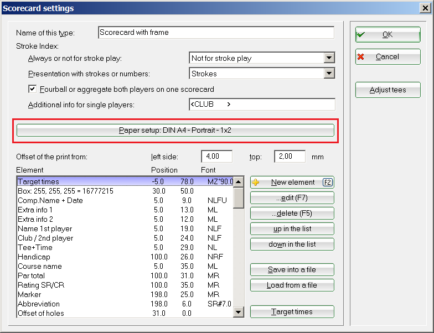Click the Adjust tees button
434x333 pixels.
click(x=387, y=90)
